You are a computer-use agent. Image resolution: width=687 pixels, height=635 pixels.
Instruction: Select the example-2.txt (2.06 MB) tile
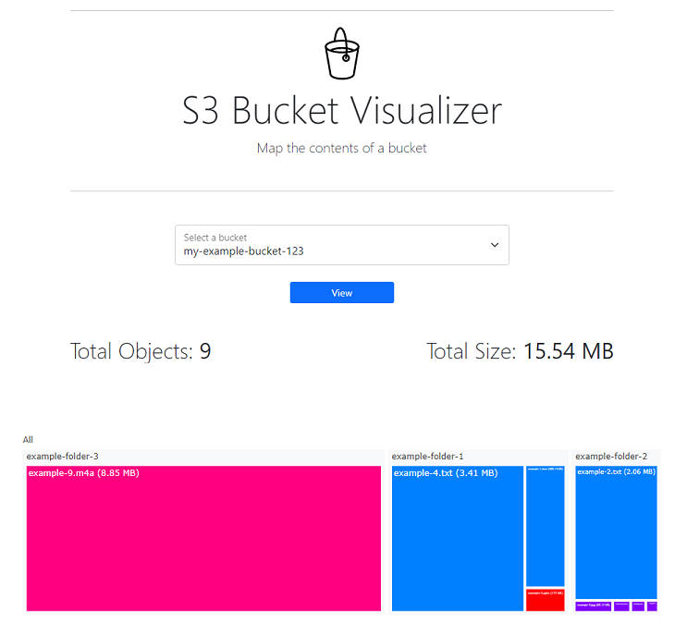[x=616, y=532]
